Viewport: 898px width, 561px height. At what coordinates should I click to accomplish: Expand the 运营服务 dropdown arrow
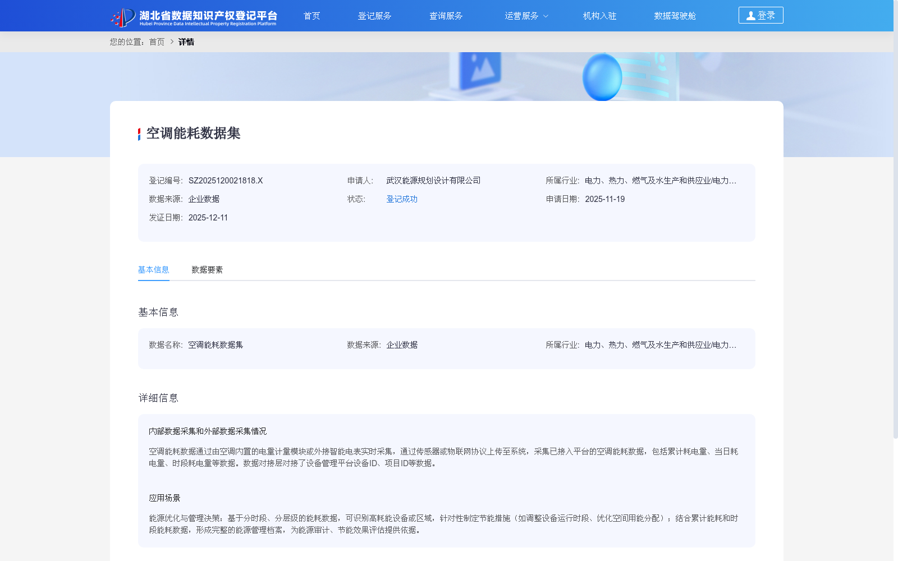point(546,16)
